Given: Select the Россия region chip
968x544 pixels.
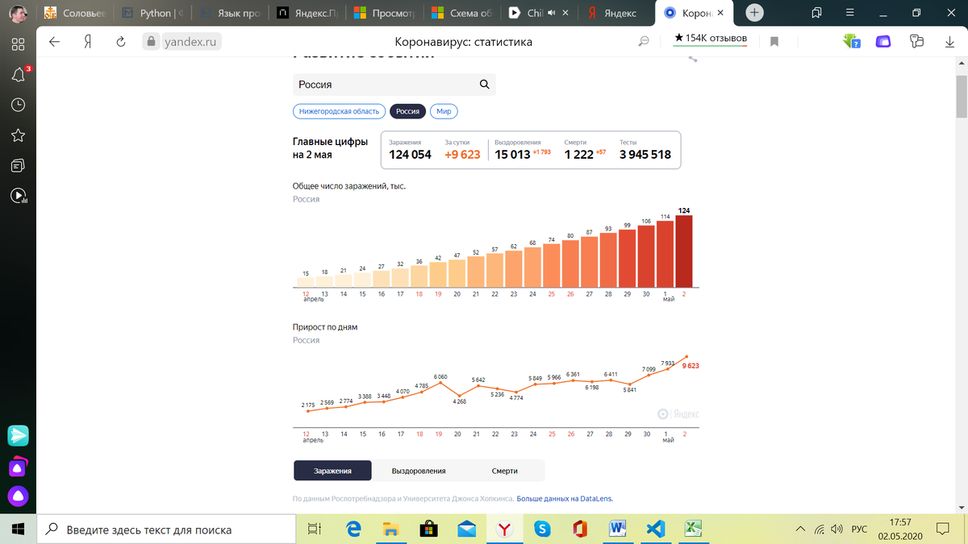Looking at the screenshot, I should (x=407, y=112).
